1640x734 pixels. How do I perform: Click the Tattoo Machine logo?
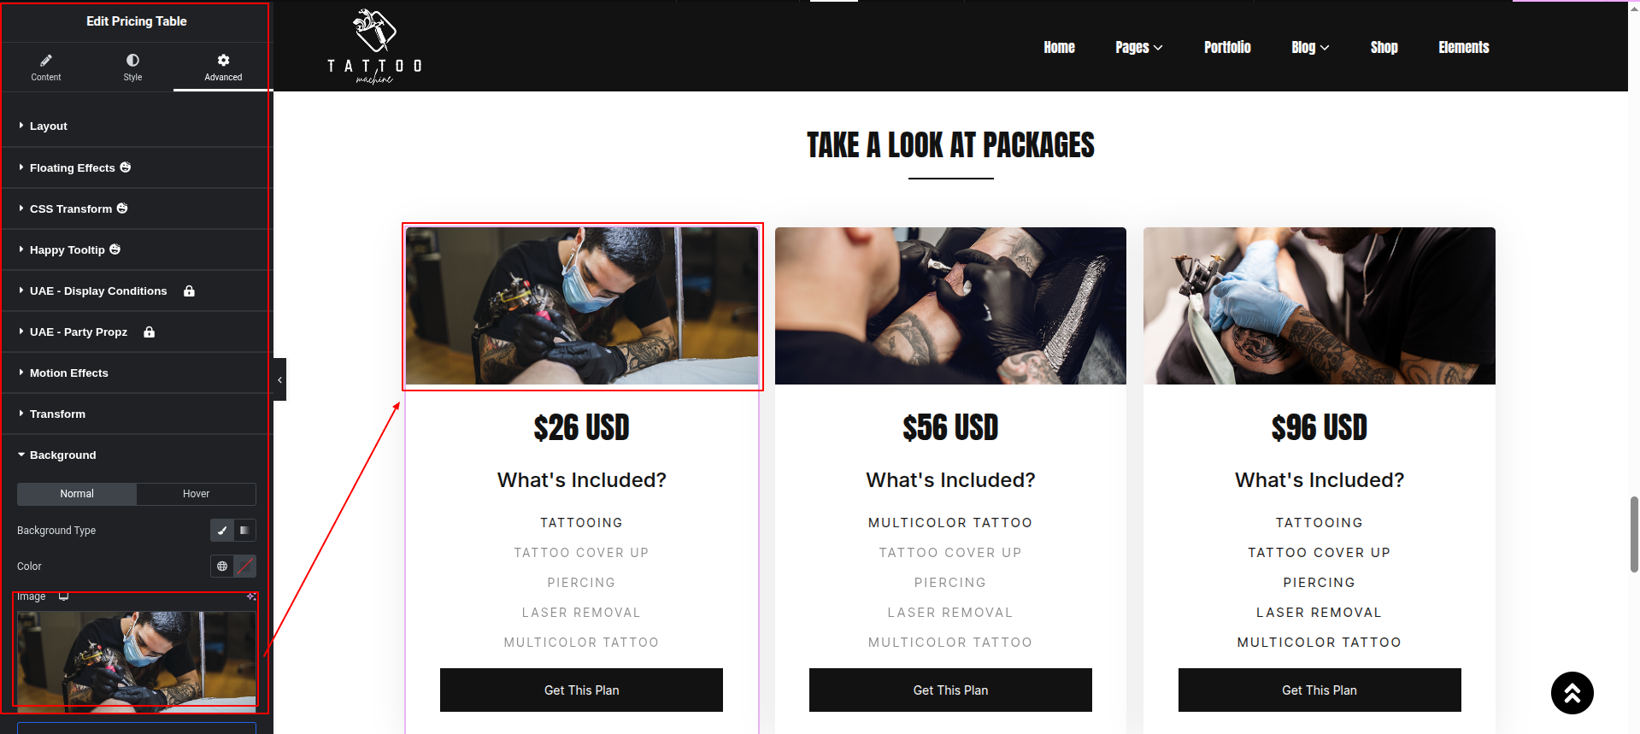click(x=374, y=47)
